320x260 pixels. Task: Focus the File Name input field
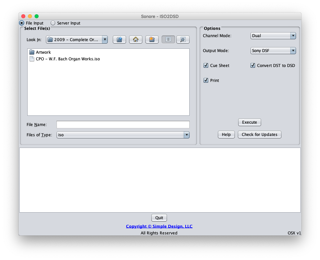[123, 124]
